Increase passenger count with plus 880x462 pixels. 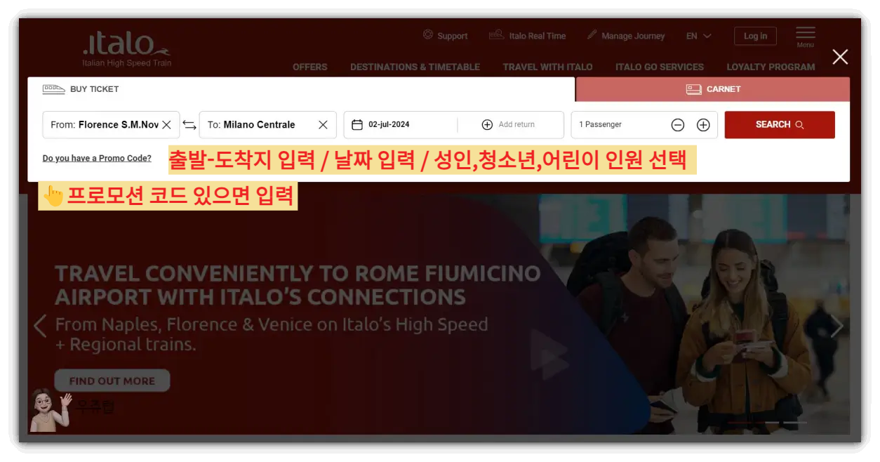(x=703, y=125)
